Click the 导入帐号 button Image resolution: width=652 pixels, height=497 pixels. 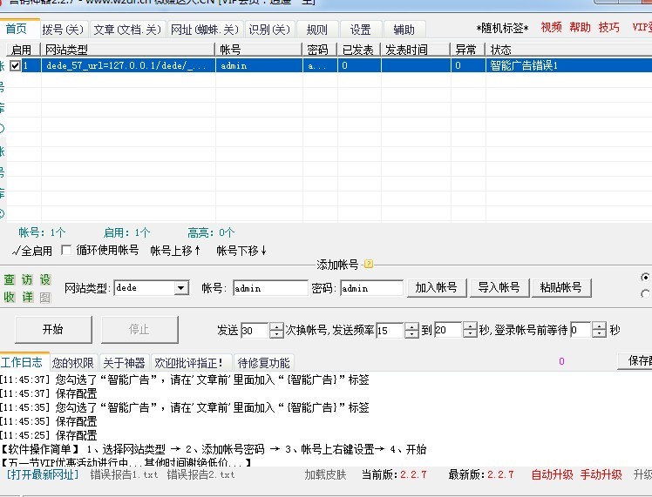click(499, 288)
